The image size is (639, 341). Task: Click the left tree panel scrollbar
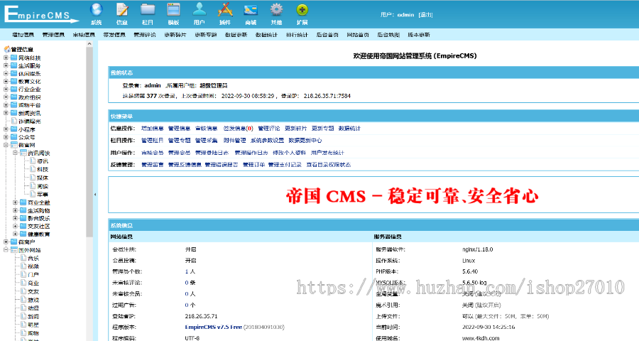(x=89, y=141)
